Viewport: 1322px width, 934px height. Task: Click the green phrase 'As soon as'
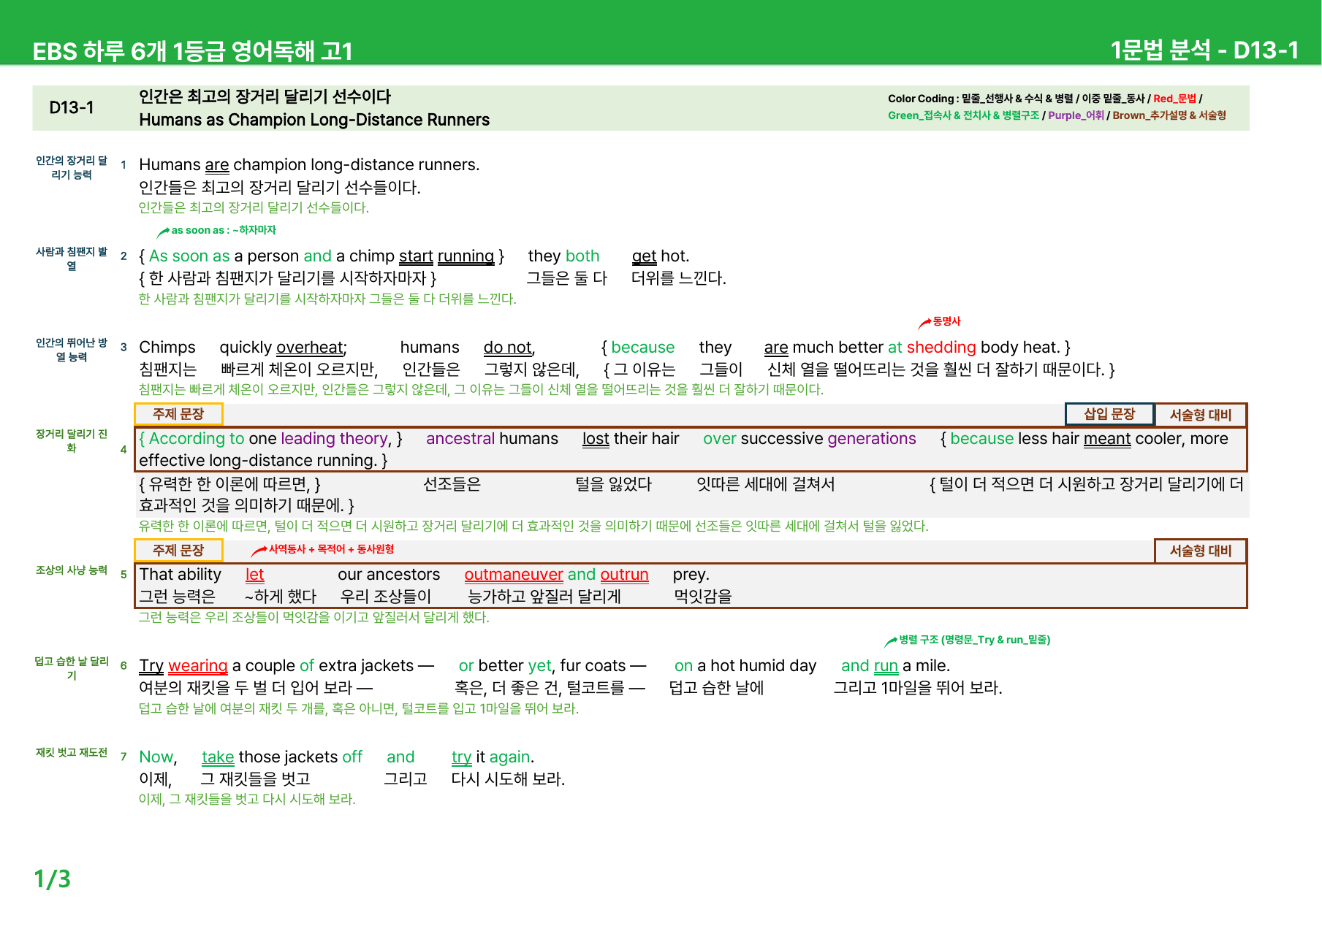point(189,256)
